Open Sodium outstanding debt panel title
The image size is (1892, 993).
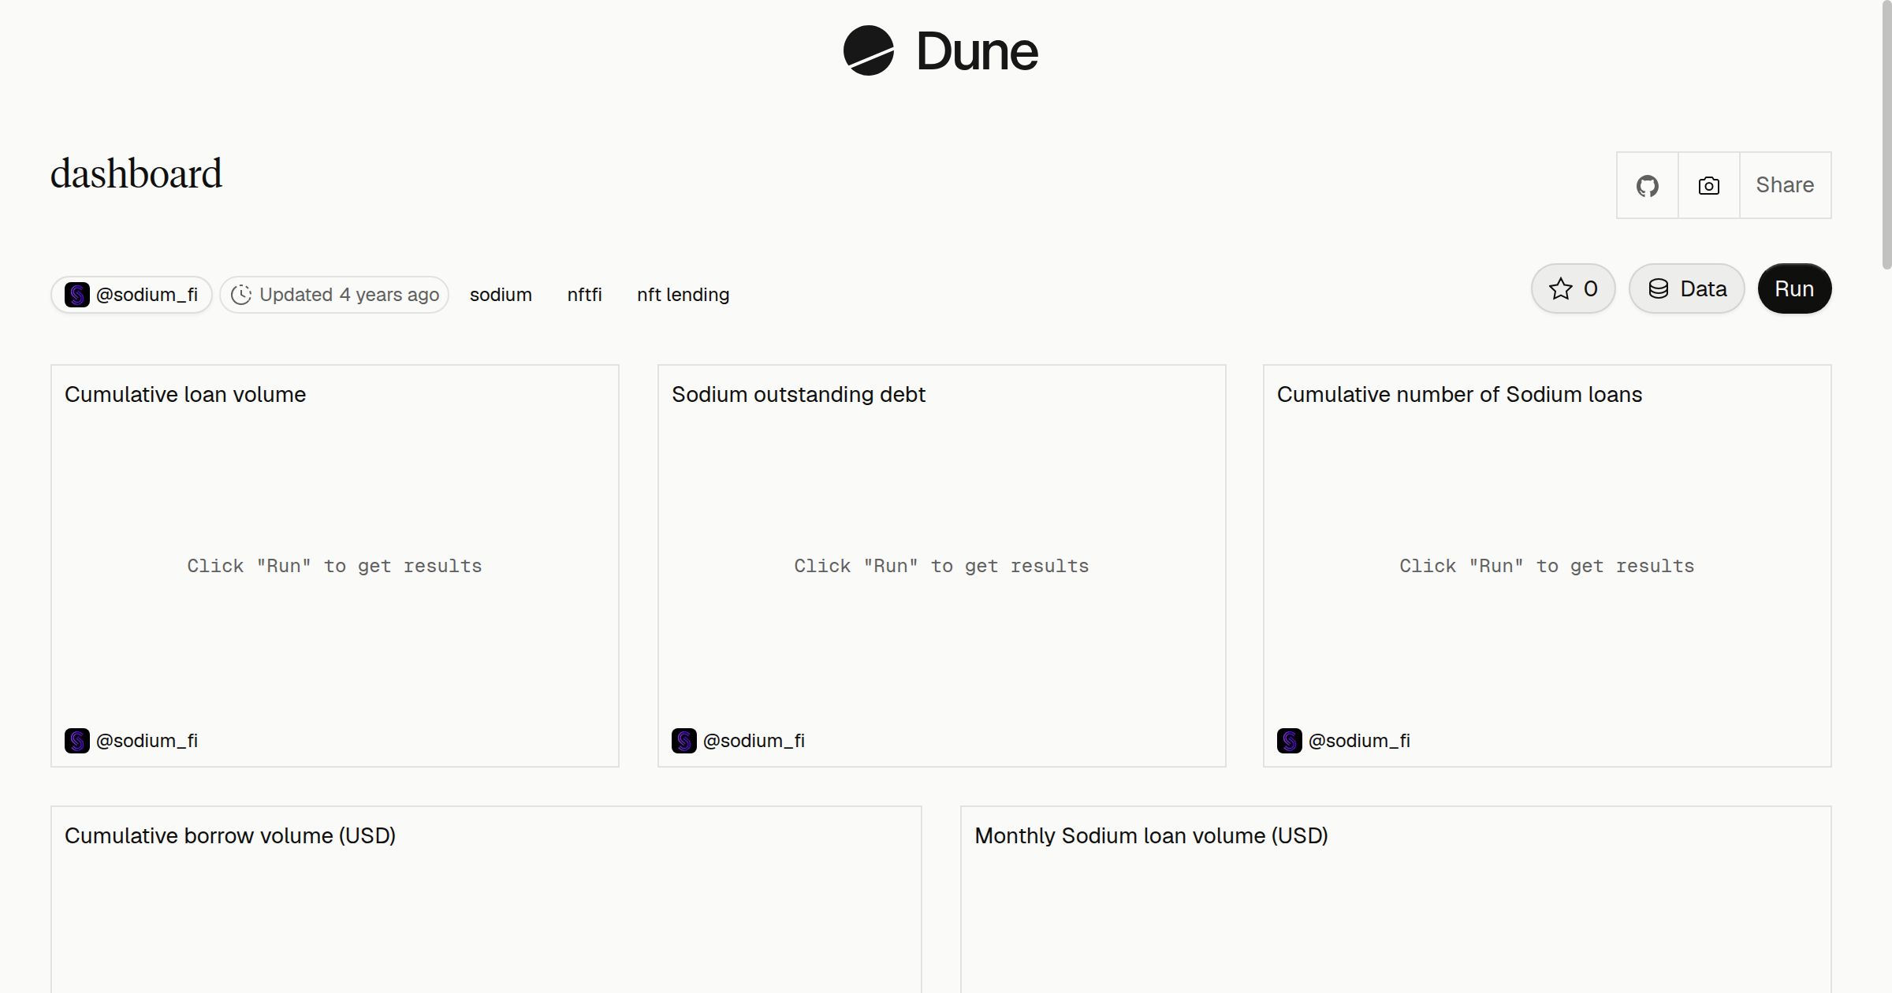click(799, 394)
